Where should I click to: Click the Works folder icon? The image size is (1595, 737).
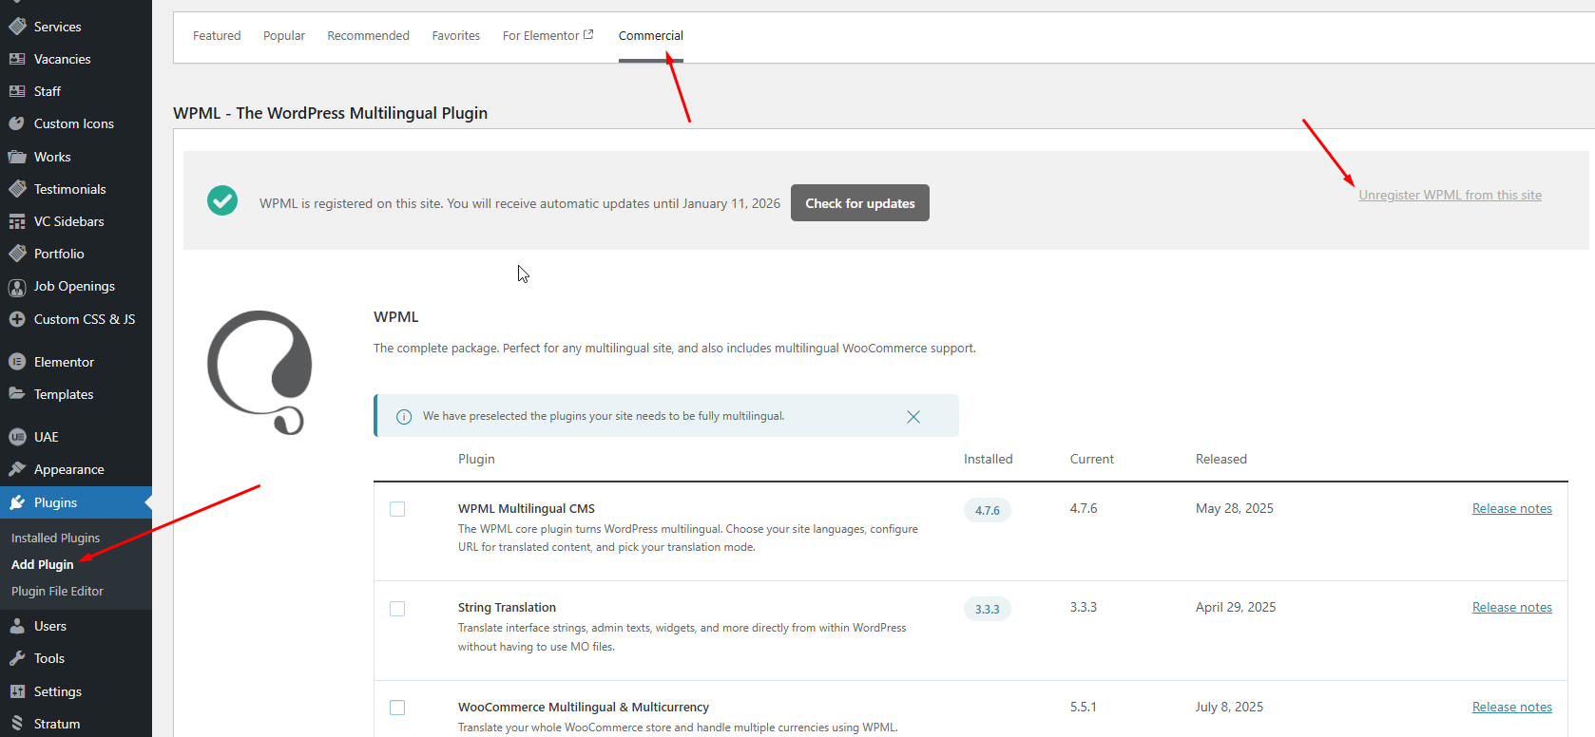coord(17,157)
